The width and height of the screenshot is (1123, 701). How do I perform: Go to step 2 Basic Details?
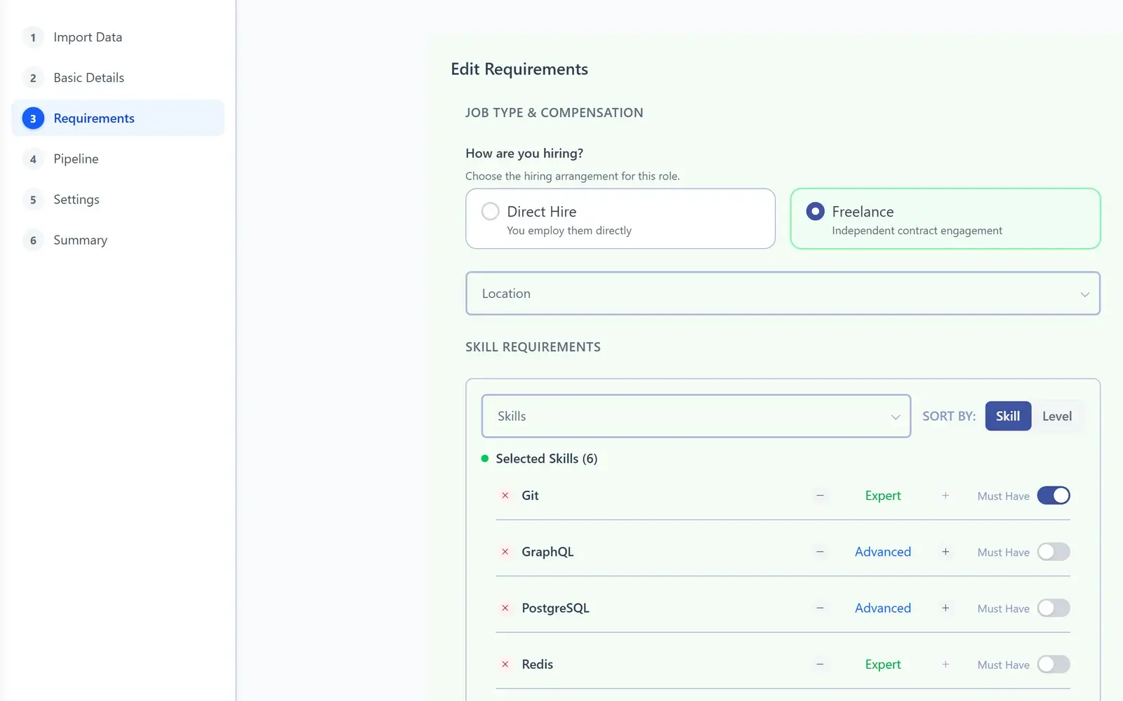(118, 78)
